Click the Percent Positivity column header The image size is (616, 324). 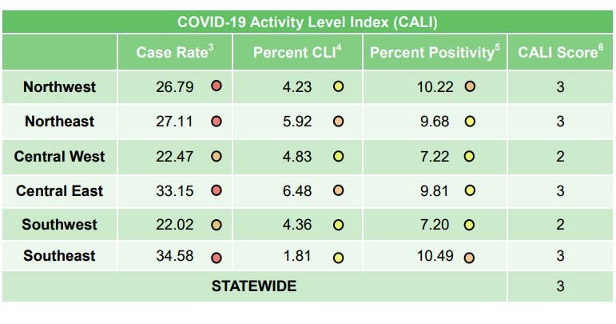click(x=432, y=53)
